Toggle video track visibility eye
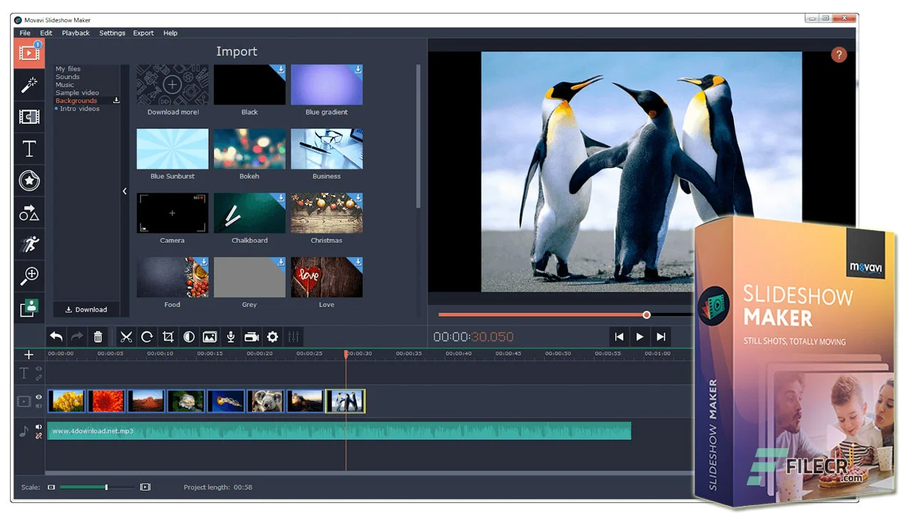Image resolution: width=912 pixels, height=513 pixels. [38, 397]
